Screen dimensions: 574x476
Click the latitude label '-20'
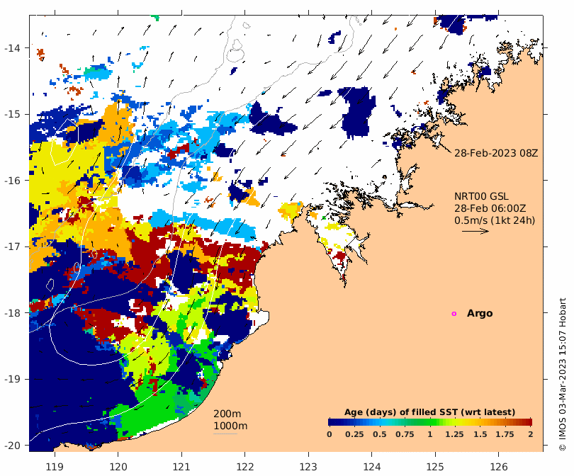pyautogui.click(x=12, y=446)
